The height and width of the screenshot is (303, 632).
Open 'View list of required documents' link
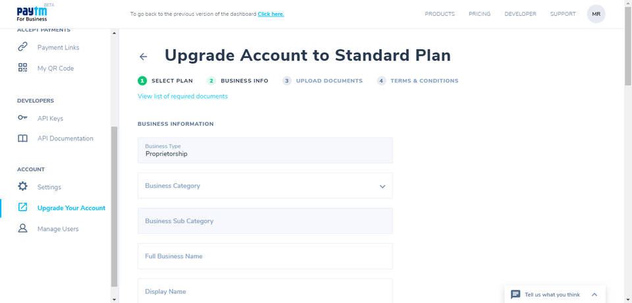click(x=182, y=96)
